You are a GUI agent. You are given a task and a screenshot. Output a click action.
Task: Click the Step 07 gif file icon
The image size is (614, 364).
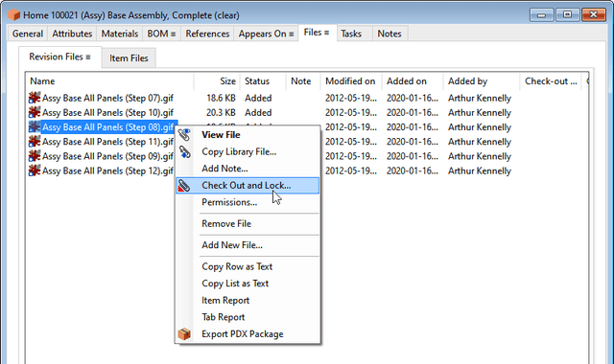[35, 98]
